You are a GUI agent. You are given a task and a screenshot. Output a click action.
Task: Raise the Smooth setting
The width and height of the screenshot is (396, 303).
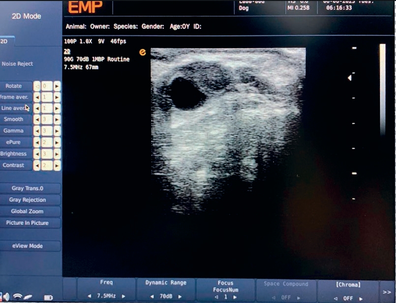click(57, 120)
